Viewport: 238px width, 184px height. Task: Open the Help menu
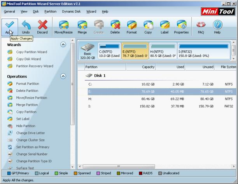click(105, 12)
